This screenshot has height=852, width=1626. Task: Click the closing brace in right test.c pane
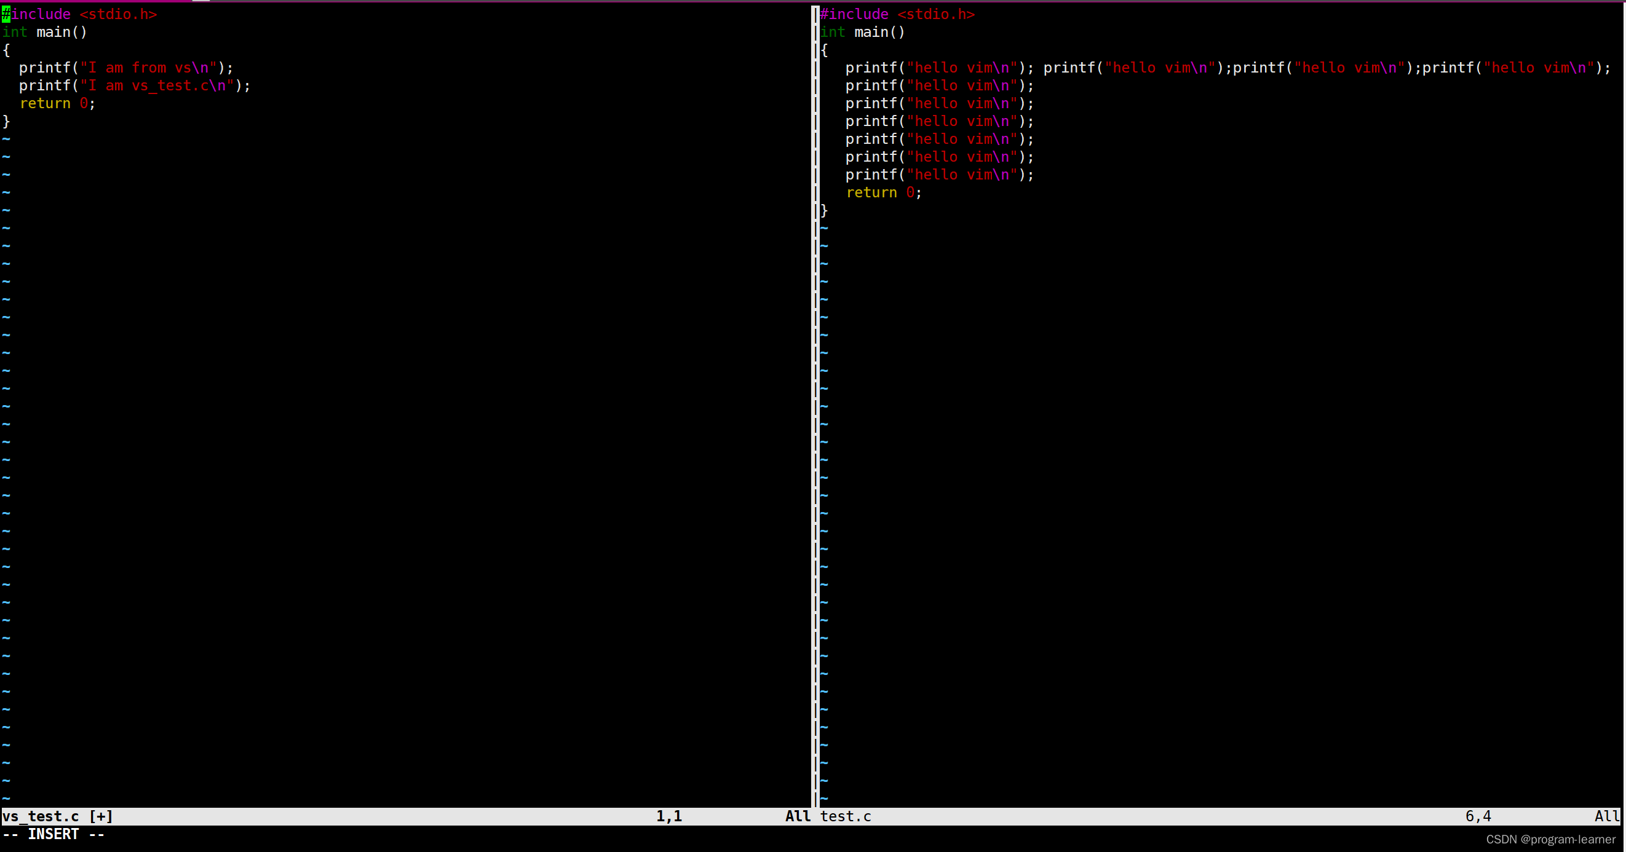click(824, 210)
